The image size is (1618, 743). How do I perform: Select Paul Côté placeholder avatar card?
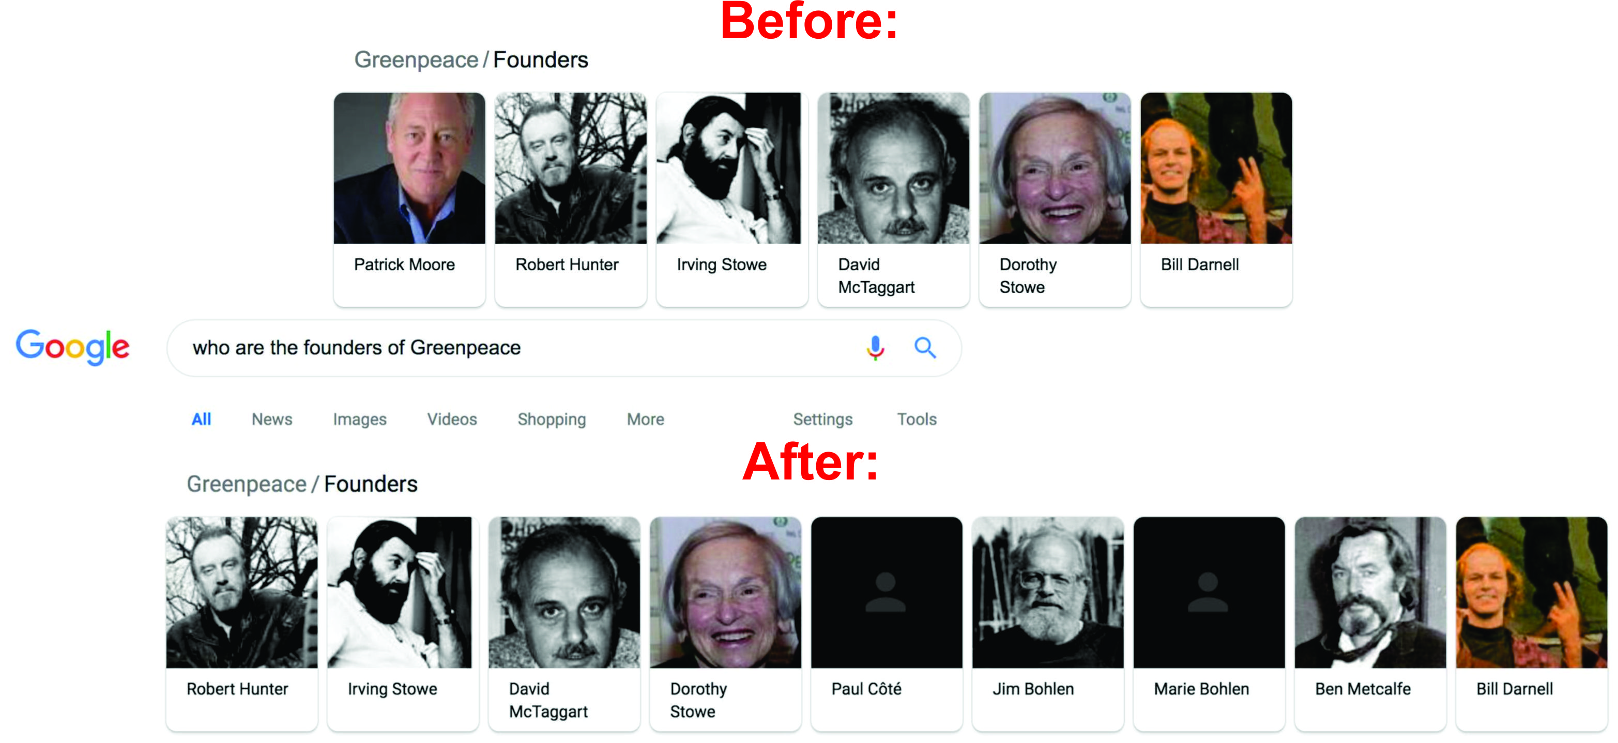[886, 624]
